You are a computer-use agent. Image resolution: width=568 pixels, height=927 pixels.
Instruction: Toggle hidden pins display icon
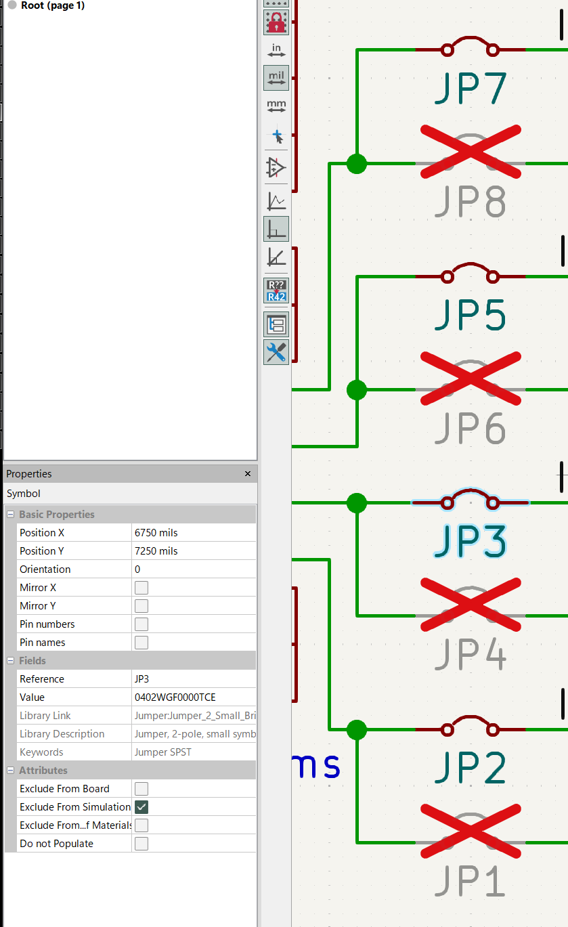click(x=276, y=167)
